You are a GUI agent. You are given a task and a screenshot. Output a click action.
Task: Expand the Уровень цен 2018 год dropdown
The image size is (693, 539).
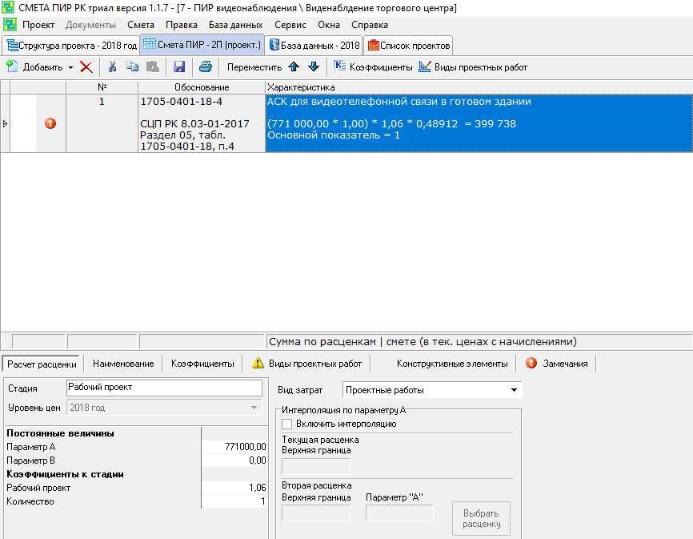point(254,407)
